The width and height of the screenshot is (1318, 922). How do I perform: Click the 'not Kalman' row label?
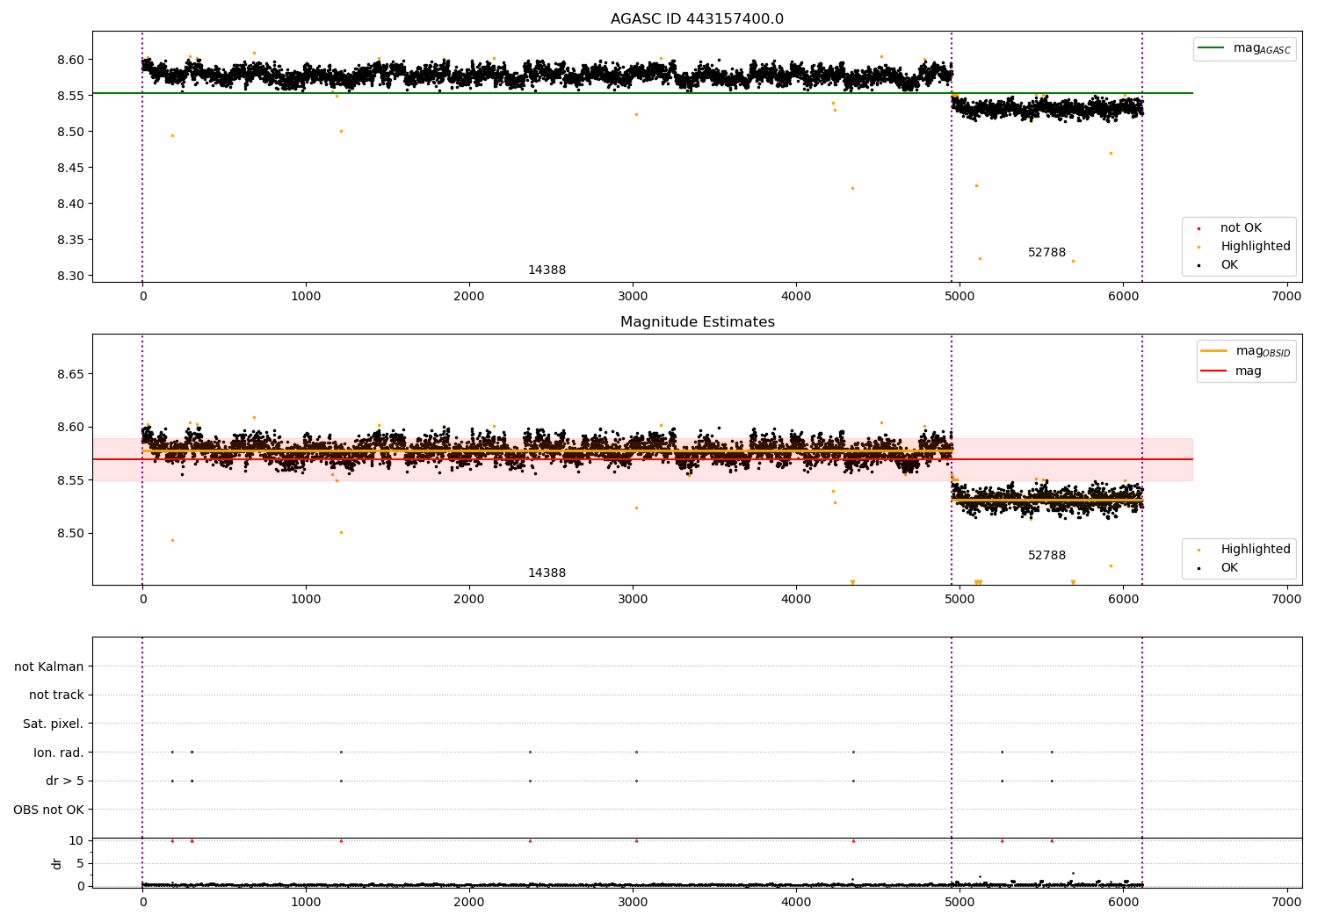(49, 666)
